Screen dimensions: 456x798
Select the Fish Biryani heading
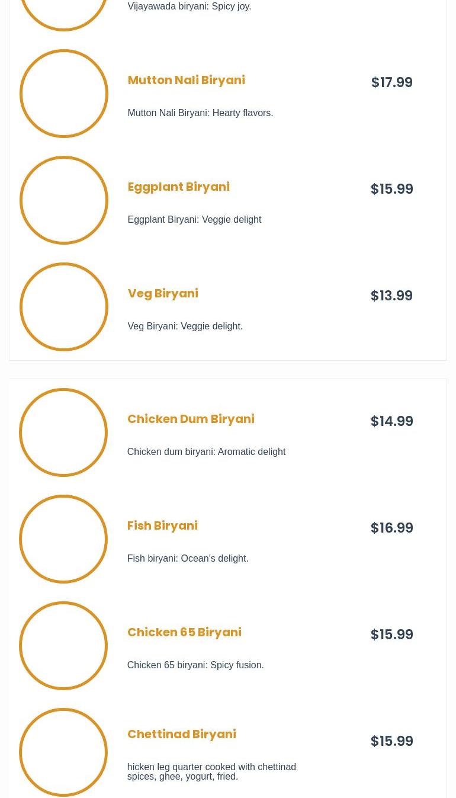point(162,525)
